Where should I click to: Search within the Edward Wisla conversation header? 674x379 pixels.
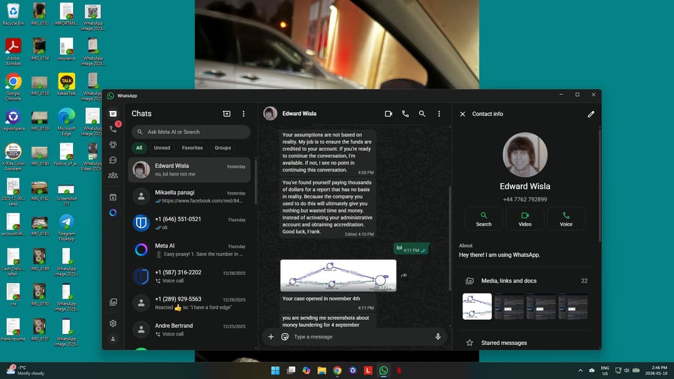[x=422, y=113]
